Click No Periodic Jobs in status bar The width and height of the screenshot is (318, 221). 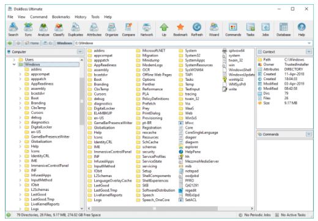pos(255,215)
